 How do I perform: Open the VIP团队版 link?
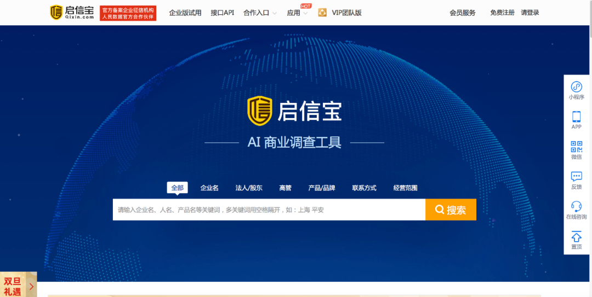(346, 13)
